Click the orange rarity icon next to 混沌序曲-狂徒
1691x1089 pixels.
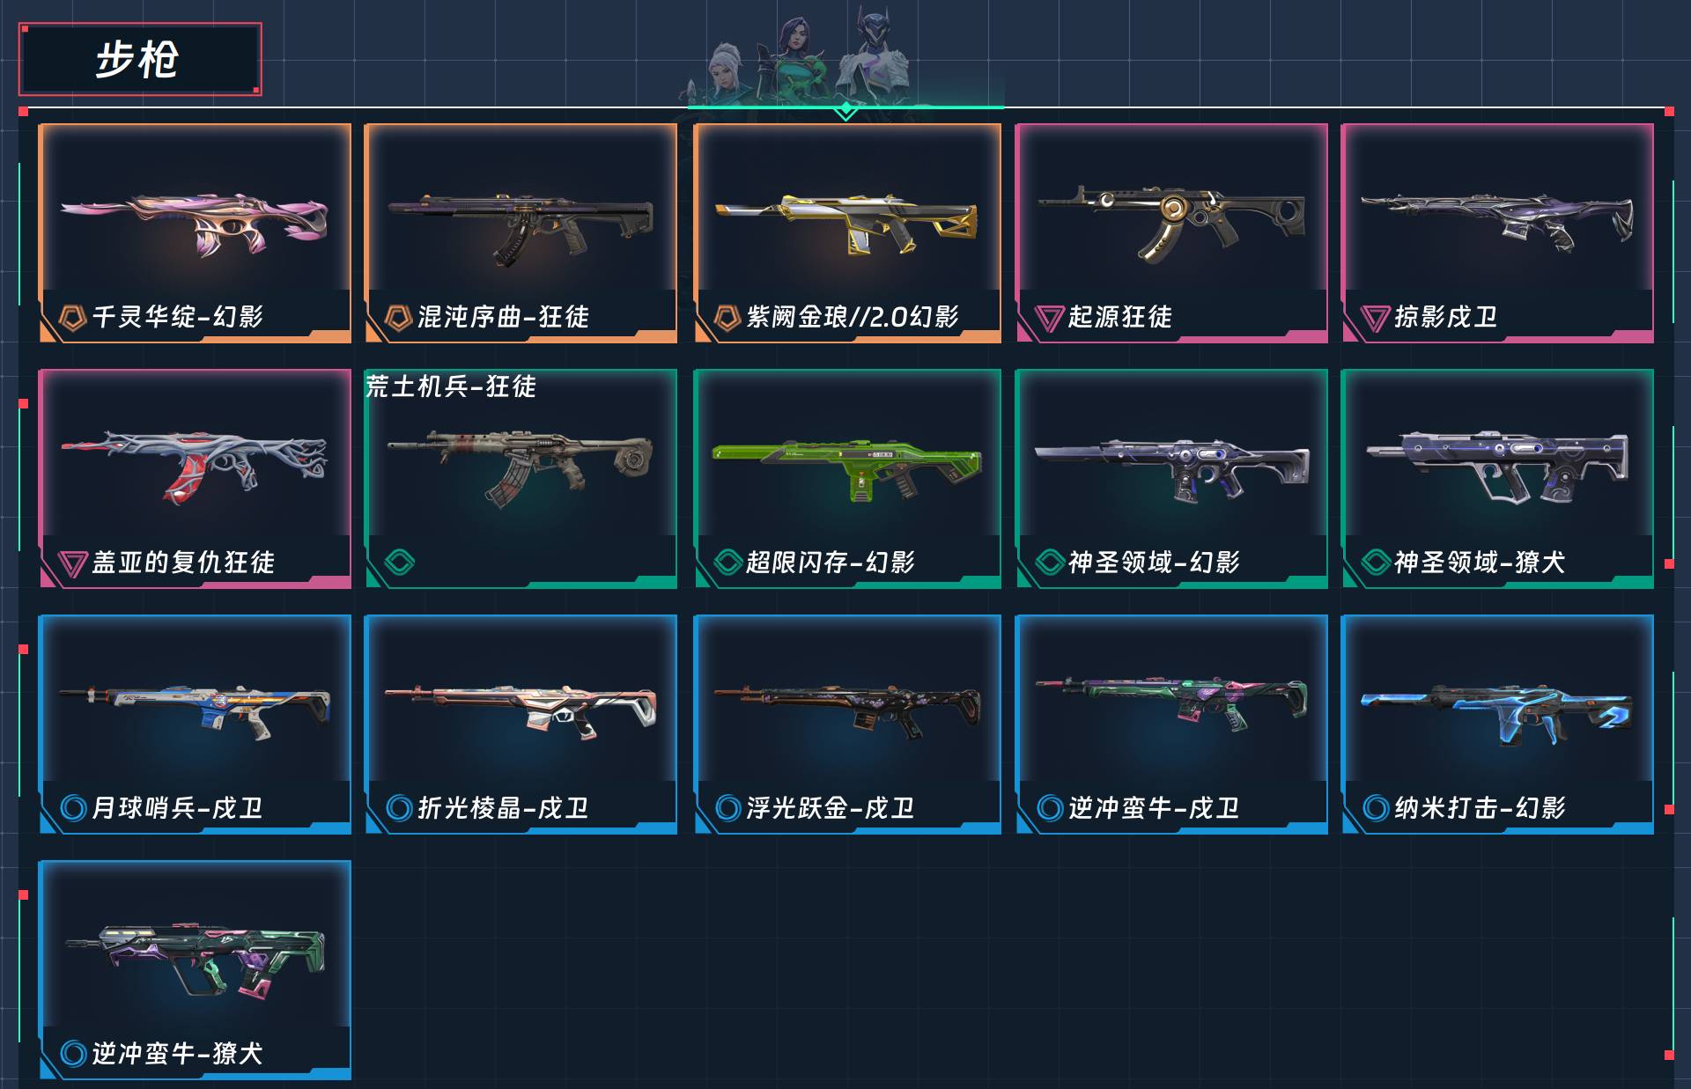(x=399, y=317)
